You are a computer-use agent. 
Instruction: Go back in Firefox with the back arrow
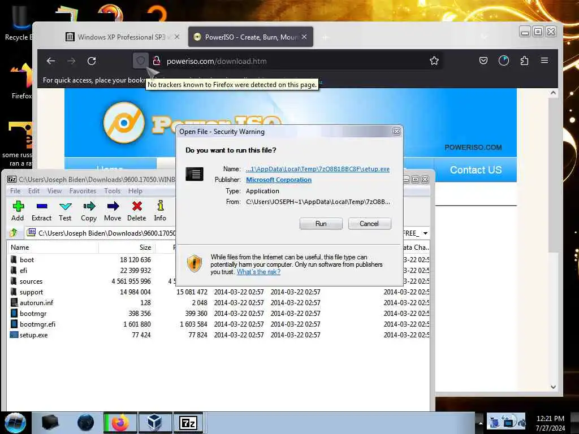click(51, 61)
